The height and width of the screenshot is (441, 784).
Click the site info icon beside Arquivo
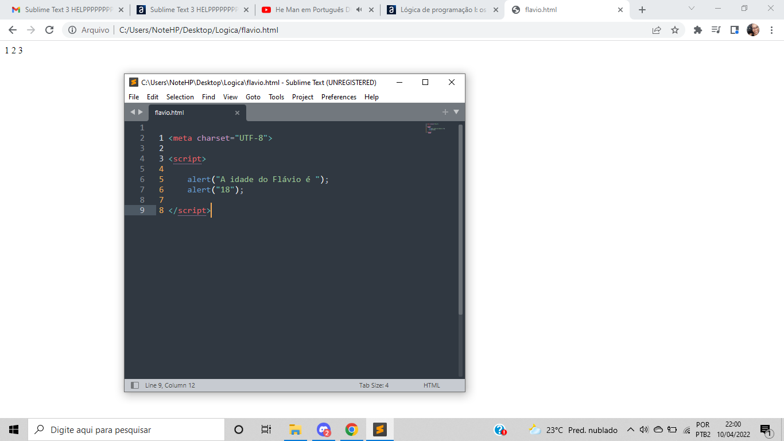point(72,30)
